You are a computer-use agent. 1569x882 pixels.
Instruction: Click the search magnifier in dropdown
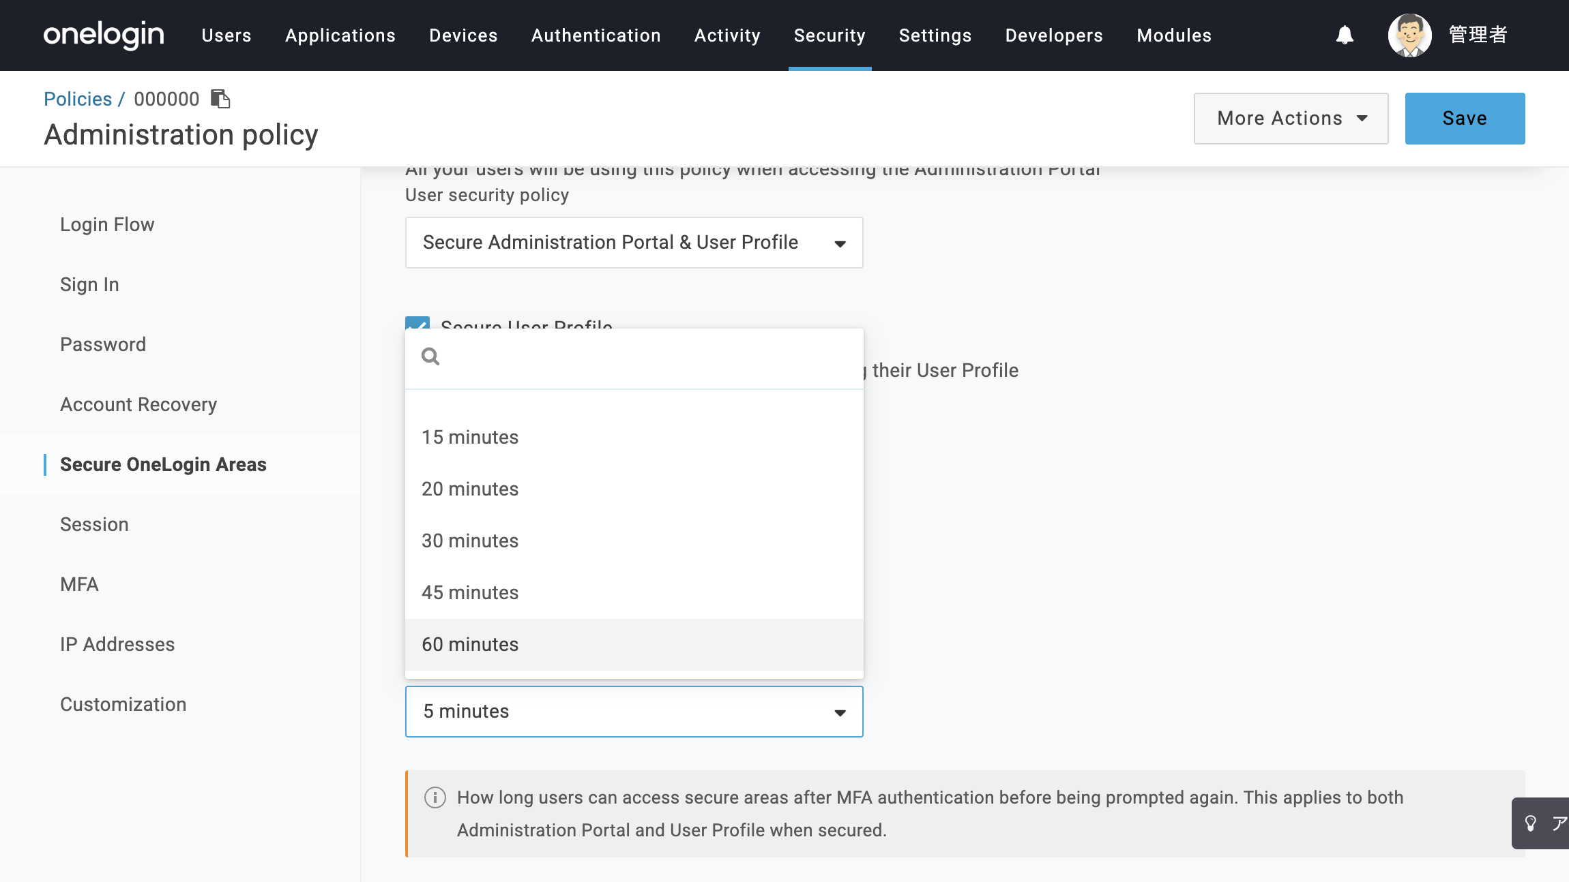pyautogui.click(x=430, y=356)
